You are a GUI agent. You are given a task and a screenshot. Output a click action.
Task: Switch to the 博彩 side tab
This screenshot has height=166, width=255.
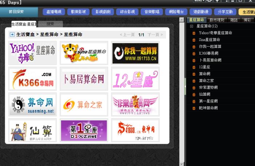(x=247, y=20)
